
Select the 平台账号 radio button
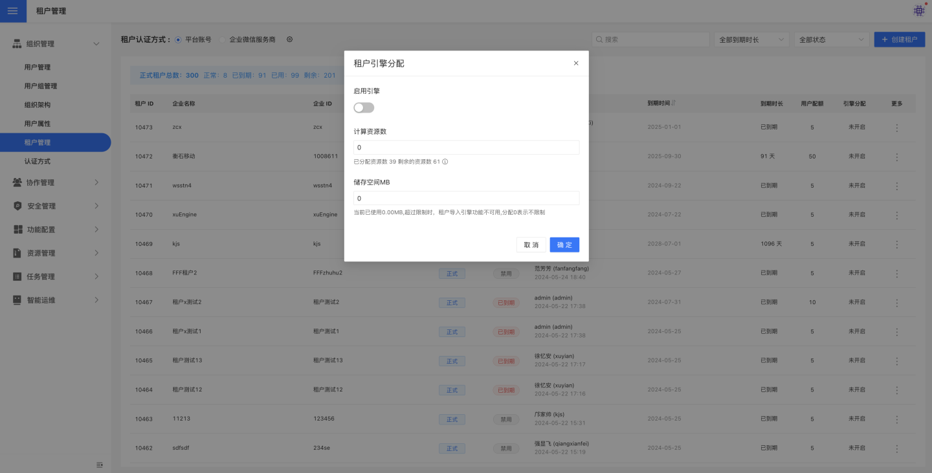(x=179, y=39)
